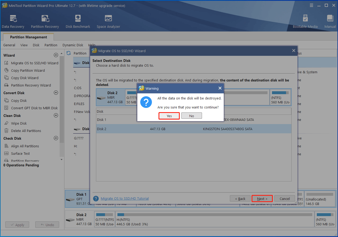Start the Disk Benchmark tool

coord(78,21)
